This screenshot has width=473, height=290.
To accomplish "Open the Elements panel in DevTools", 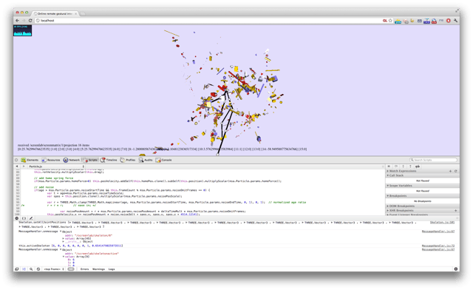I will (x=30, y=160).
